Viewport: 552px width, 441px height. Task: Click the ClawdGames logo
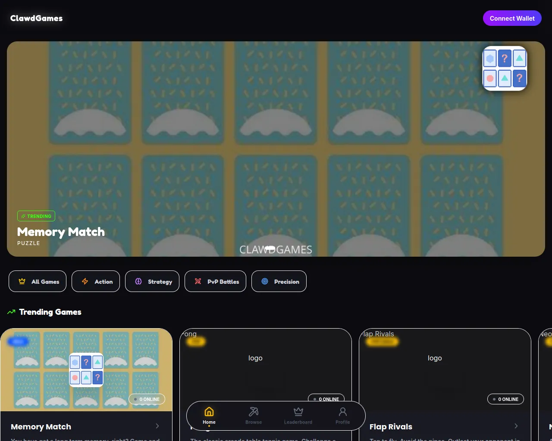[x=36, y=18]
